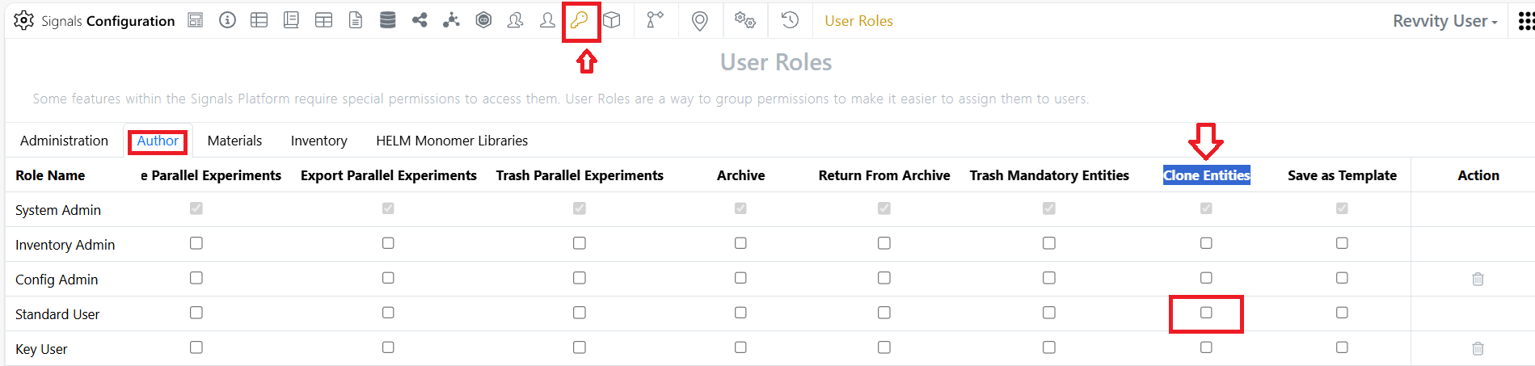This screenshot has width=1535, height=366.
Task: Open the document page icon
Action: click(356, 20)
